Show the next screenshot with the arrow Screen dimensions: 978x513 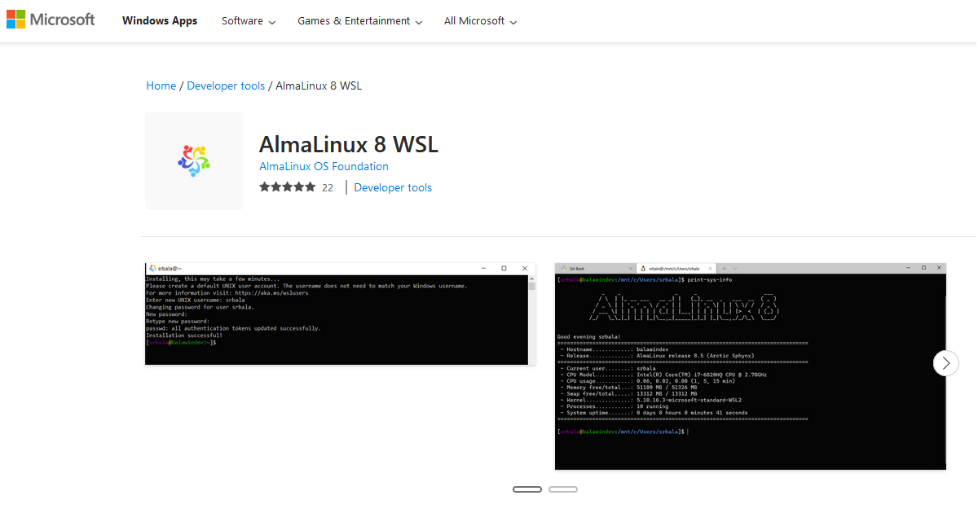pos(945,363)
